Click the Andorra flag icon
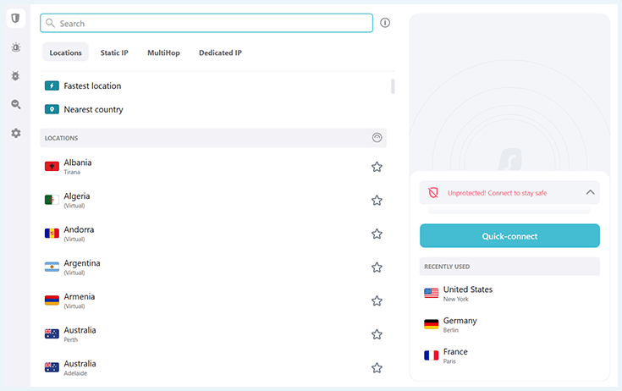 tap(52, 234)
